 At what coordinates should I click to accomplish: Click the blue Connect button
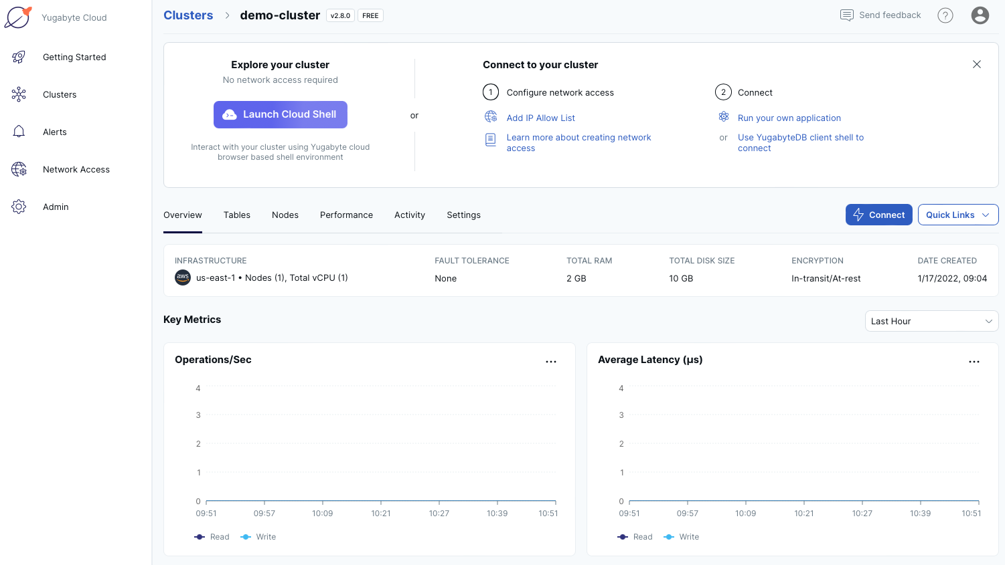pos(878,215)
